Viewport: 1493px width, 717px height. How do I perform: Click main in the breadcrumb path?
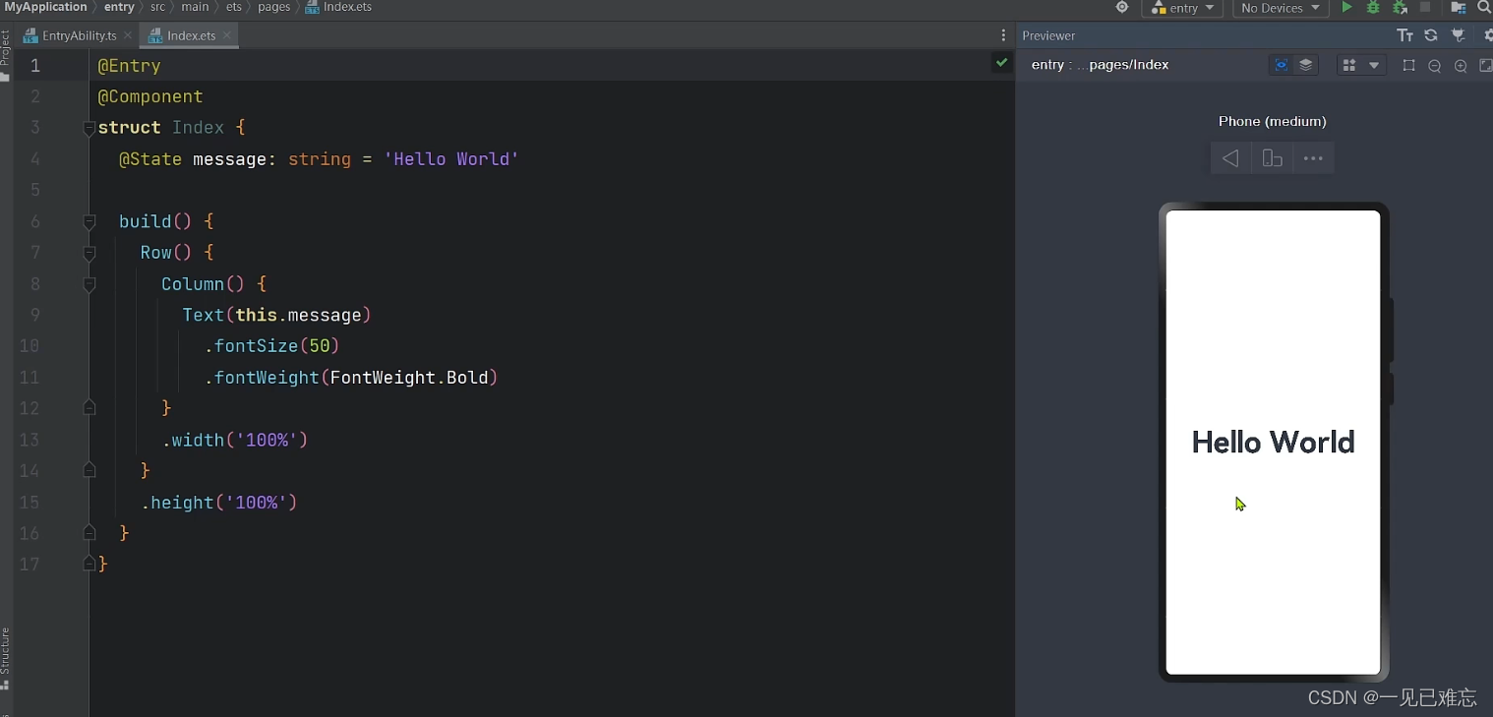[195, 7]
